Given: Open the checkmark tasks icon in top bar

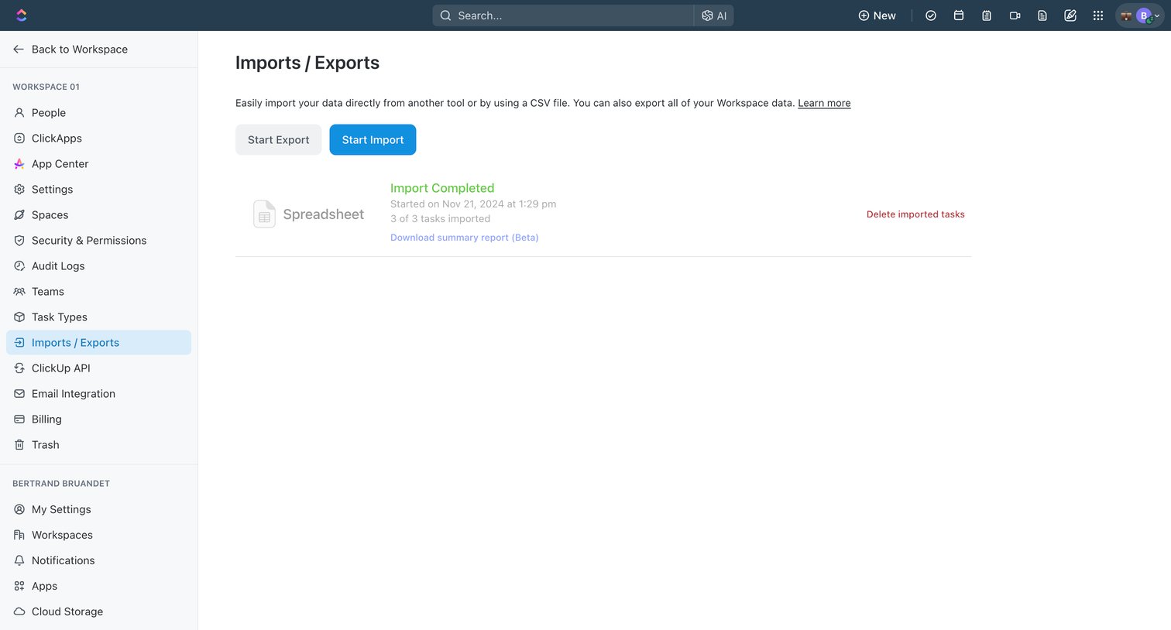Looking at the screenshot, I should point(931,15).
